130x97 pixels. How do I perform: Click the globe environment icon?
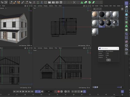click(x=126, y=46)
